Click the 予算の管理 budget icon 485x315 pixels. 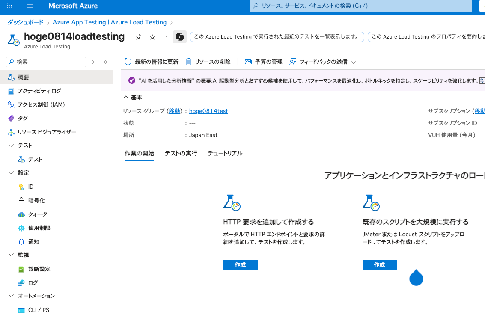(x=248, y=62)
